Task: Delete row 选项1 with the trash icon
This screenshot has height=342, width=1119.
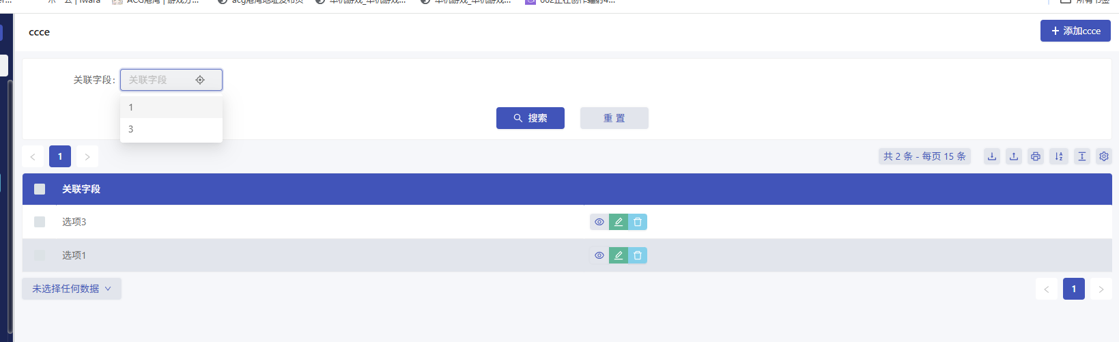Action: pyautogui.click(x=638, y=255)
